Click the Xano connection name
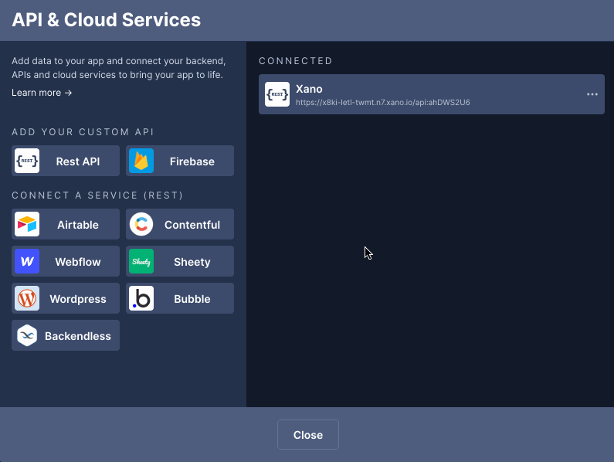This screenshot has width=614, height=462. coord(309,89)
